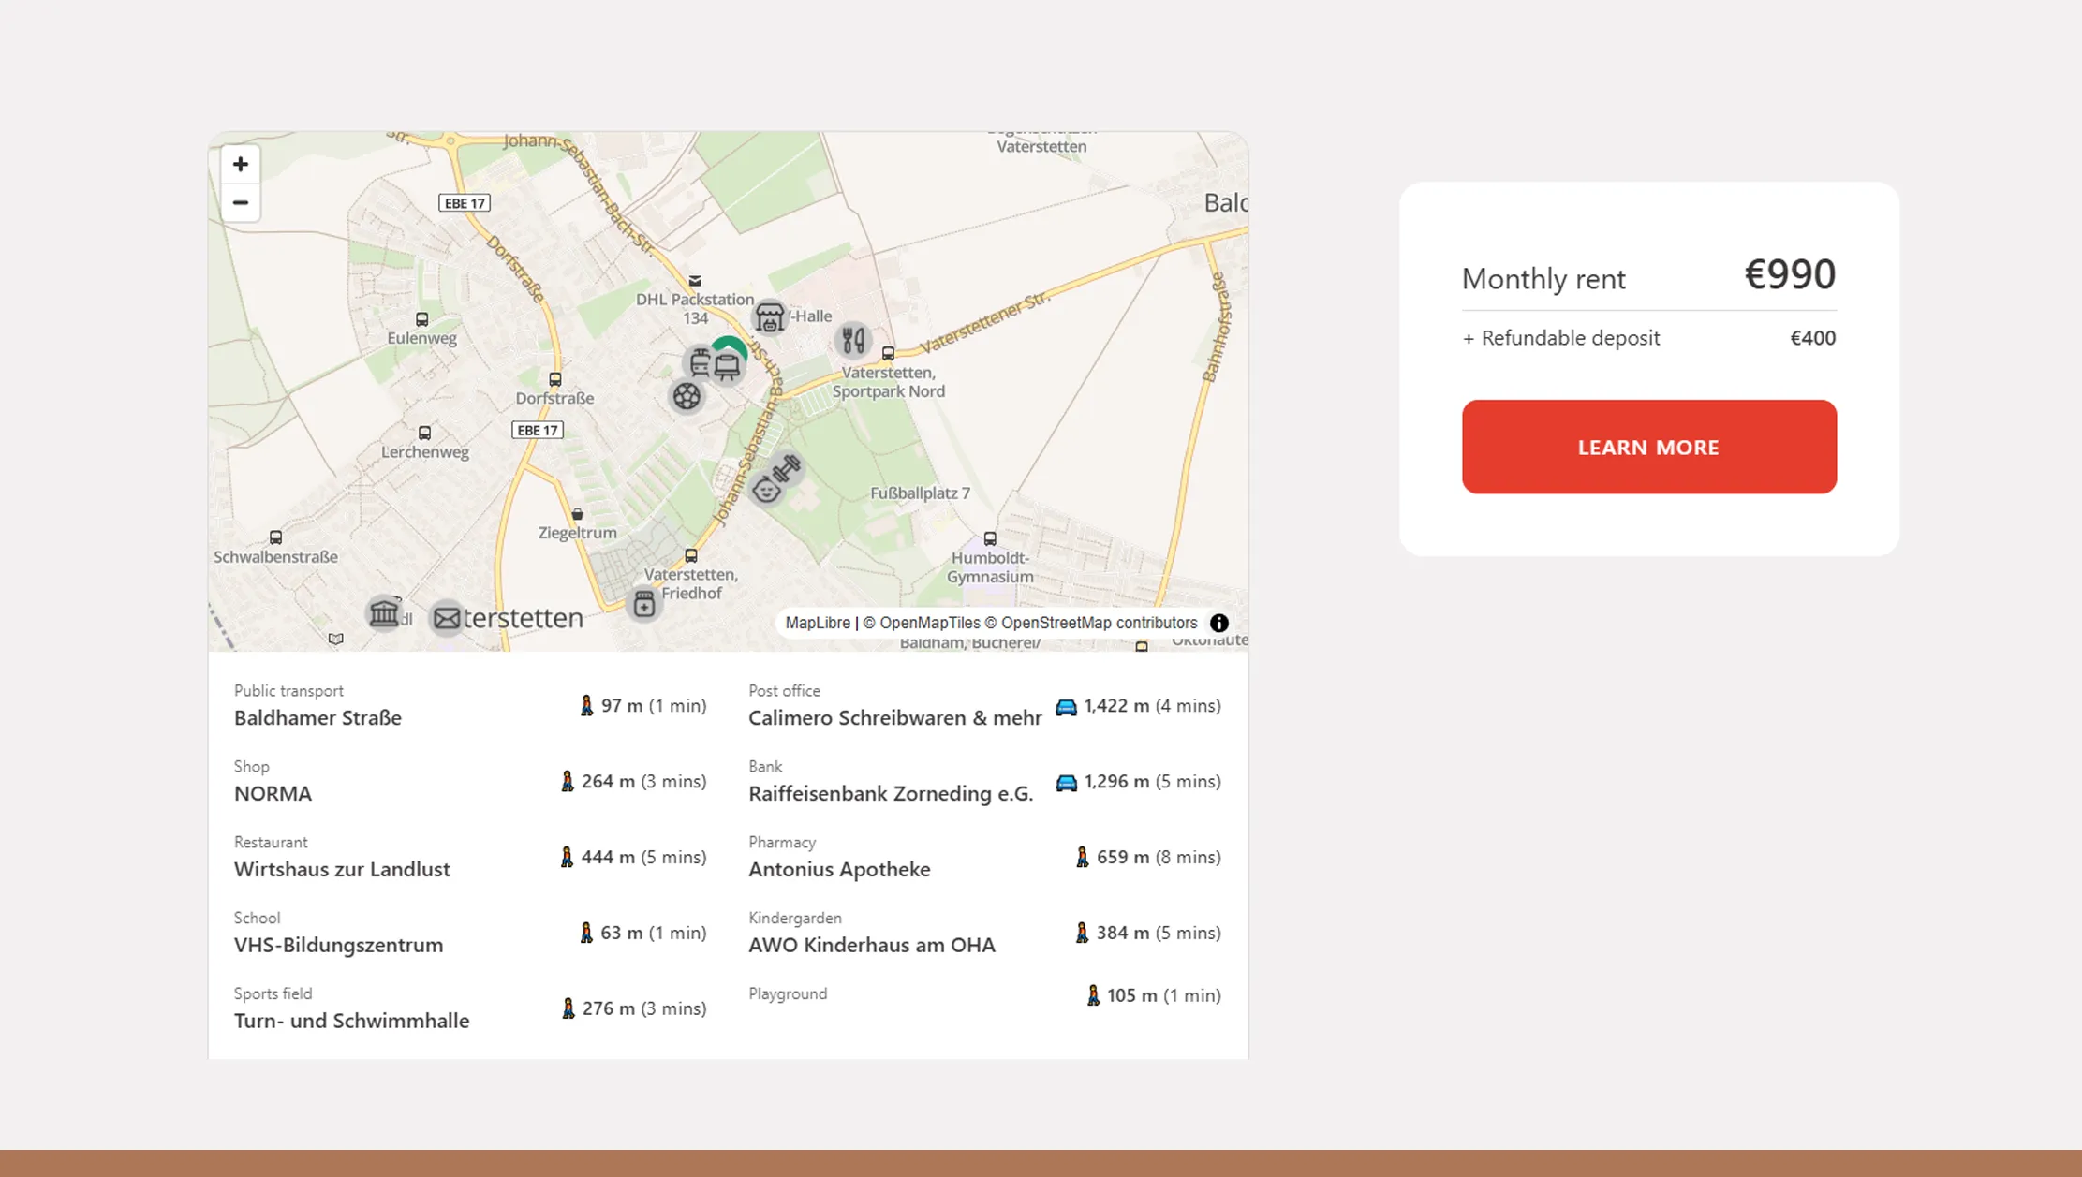Click the soccer ball sports field marker
Viewport: 2082px width, 1177px height.
coord(687,397)
